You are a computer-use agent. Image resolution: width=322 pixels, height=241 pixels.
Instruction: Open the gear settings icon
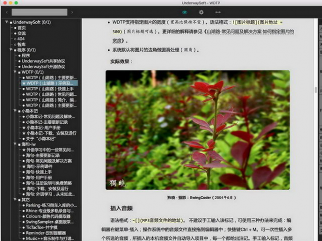(201, 12)
